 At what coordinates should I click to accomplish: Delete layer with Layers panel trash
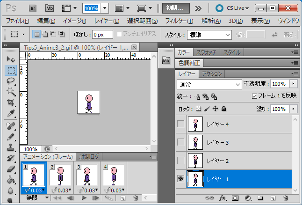pos(286,198)
